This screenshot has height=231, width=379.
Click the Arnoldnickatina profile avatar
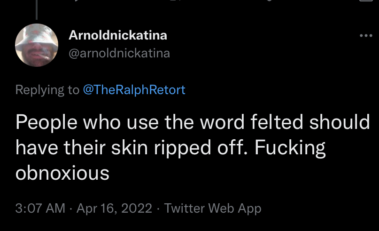[x=37, y=45]
